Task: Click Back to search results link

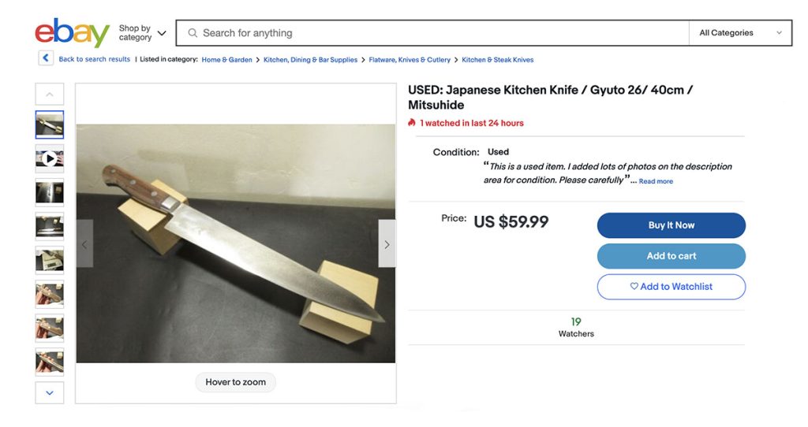Action: tap(94, 60)
